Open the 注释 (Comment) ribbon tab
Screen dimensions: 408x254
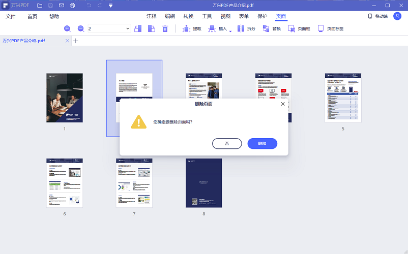[152, 16]
